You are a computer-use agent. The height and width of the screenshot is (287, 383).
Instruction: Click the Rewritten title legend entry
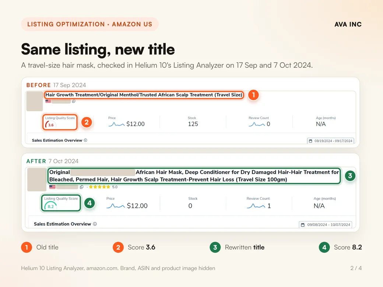point(237,247)
